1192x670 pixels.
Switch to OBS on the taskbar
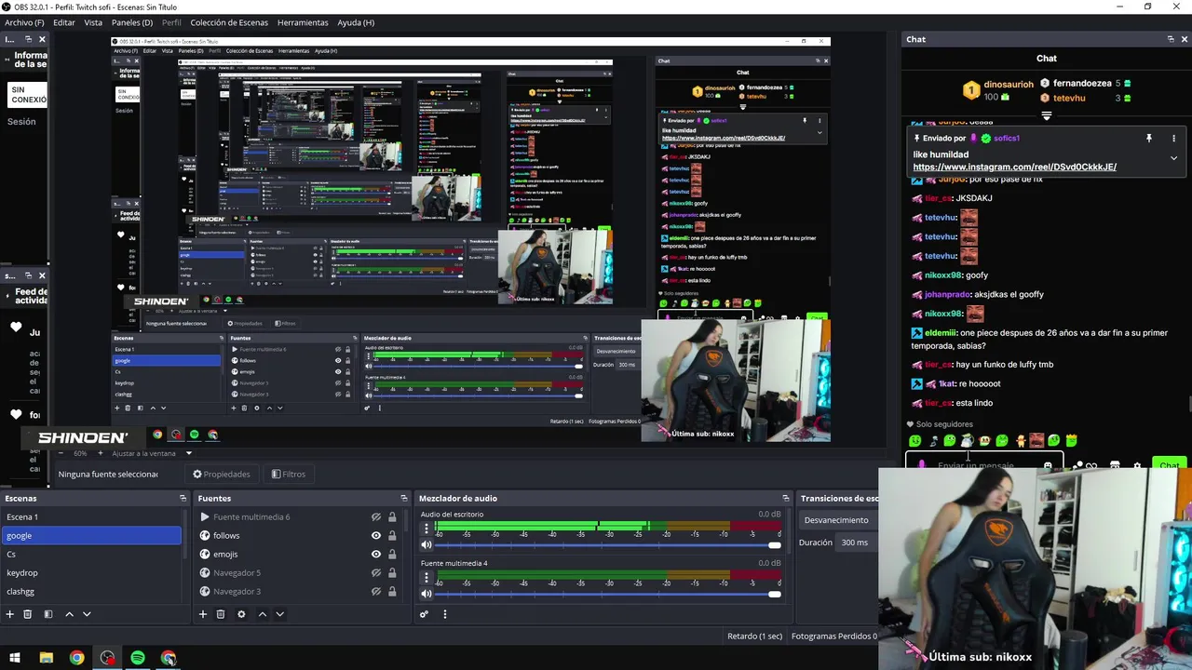point(107,658)
